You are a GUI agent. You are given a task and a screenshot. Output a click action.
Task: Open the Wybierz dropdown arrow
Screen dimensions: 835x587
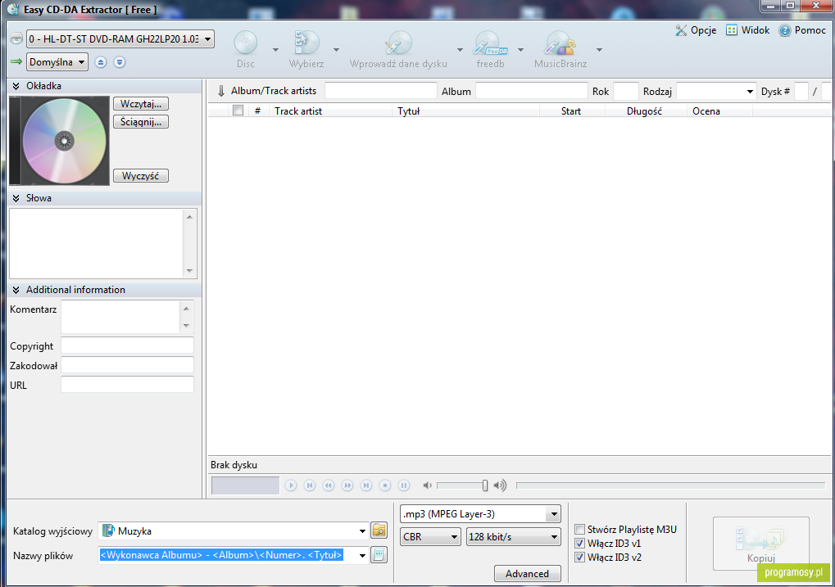coord(336,50)
